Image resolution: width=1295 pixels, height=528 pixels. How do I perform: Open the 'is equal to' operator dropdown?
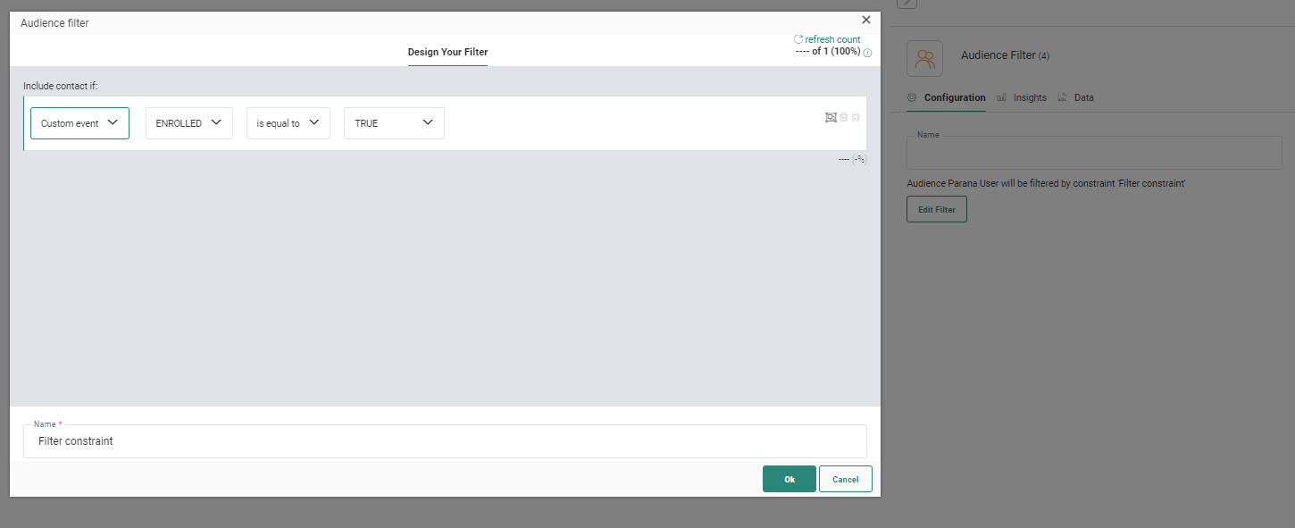pos(288,123)
